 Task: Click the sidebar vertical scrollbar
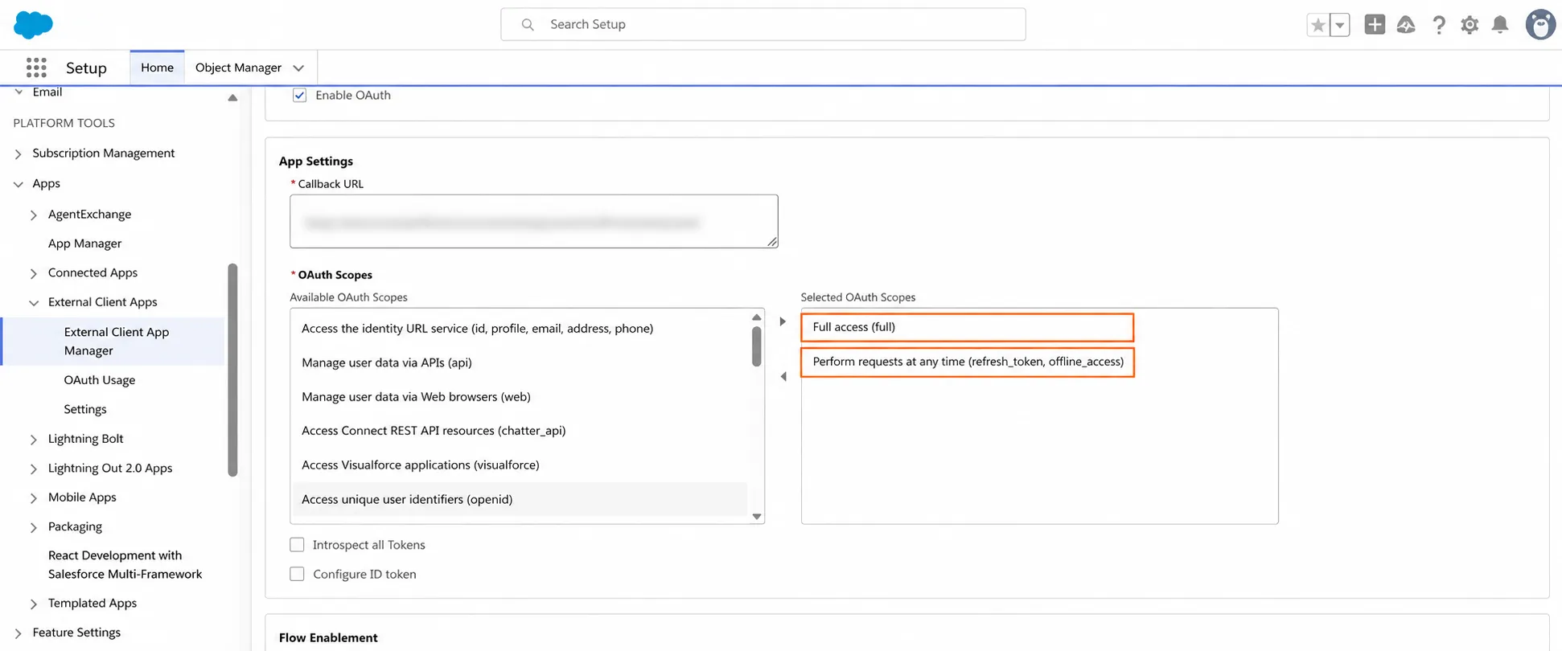tap(232, 370)
